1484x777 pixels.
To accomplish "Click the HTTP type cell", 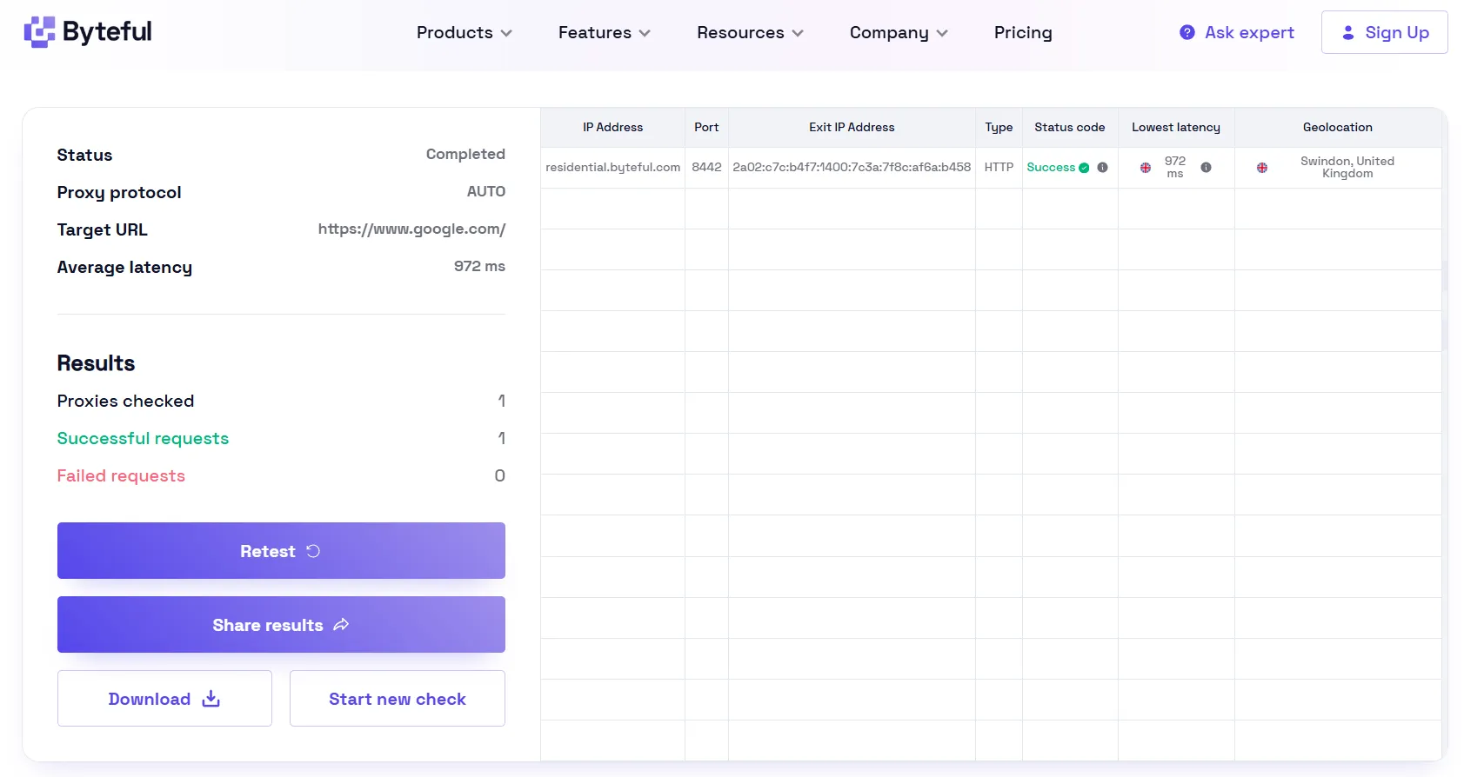I will [999, 167].
